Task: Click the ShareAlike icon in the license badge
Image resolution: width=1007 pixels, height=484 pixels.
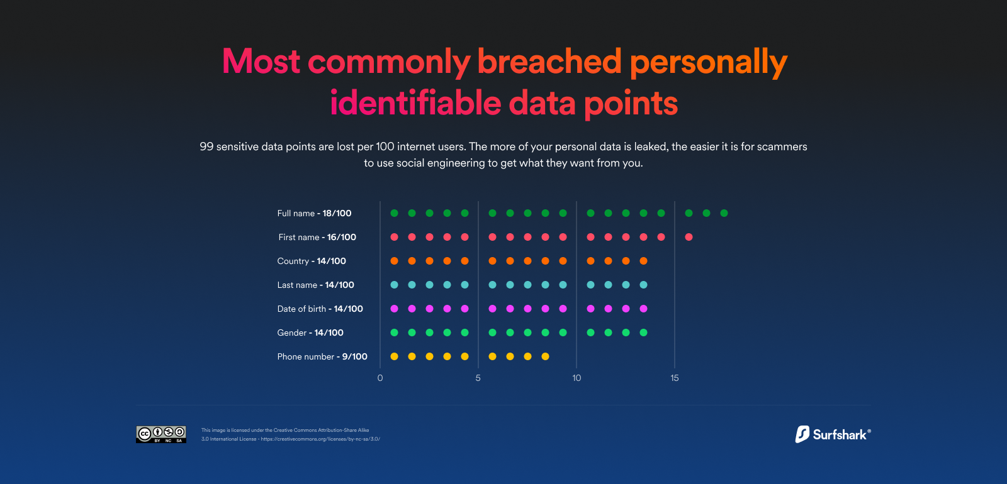Action: pyautogui.click(x=179, y=432)
